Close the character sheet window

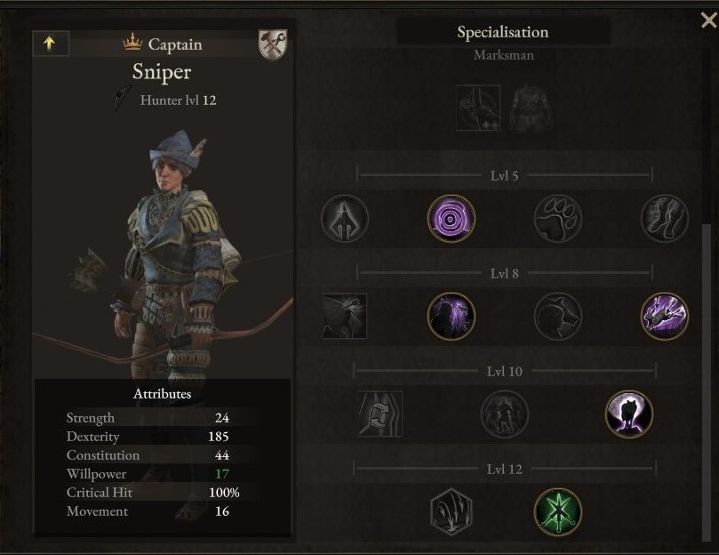pos(709,20)
